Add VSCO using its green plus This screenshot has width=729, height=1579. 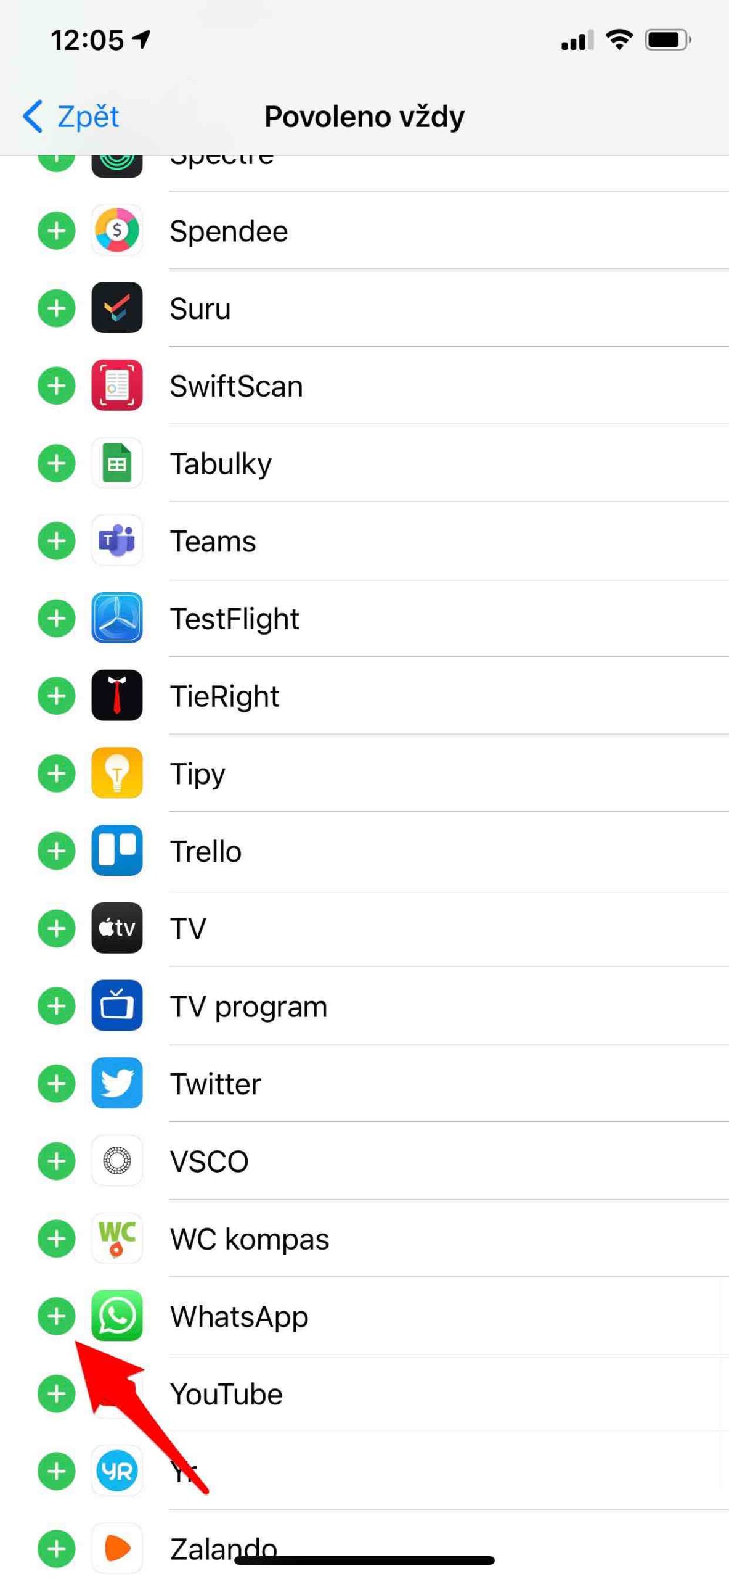pyautogui.click(x=57, y=1161)
